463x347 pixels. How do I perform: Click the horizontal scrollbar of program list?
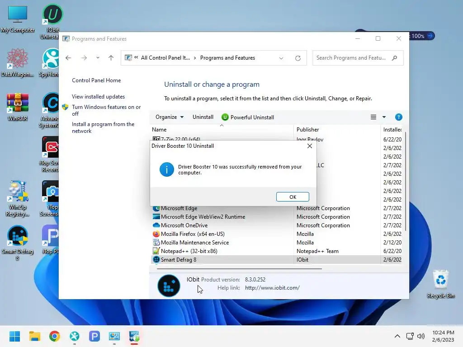pos(239,269)
